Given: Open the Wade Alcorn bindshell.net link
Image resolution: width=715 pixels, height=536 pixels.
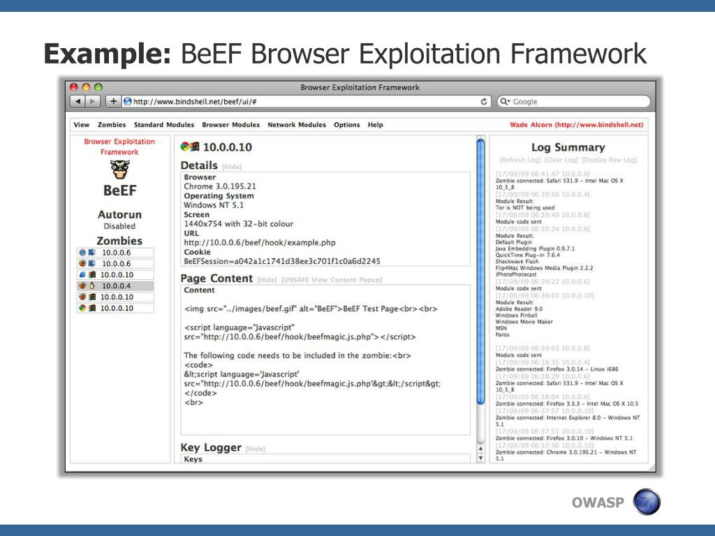Looking at the screenshot, I should 576,124.
